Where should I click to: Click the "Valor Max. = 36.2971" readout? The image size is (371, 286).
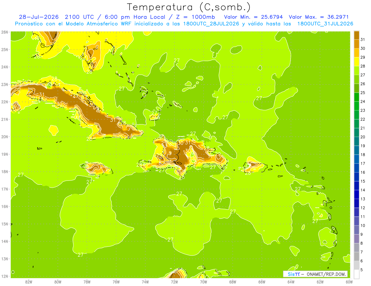tap(319, 17)
